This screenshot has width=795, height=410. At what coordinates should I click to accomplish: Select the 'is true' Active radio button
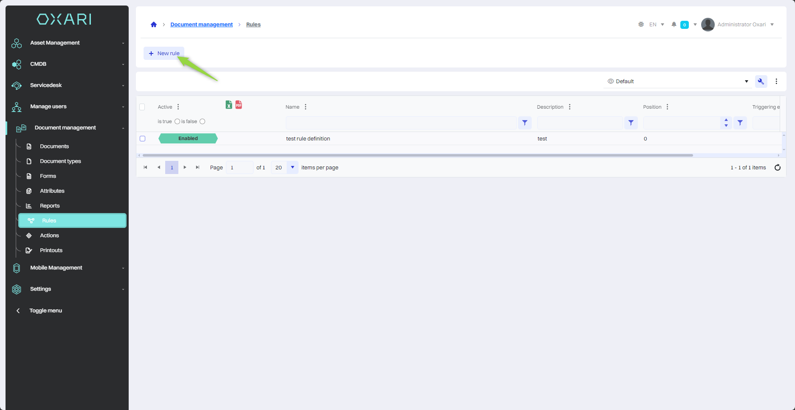[x=177, y=121]
